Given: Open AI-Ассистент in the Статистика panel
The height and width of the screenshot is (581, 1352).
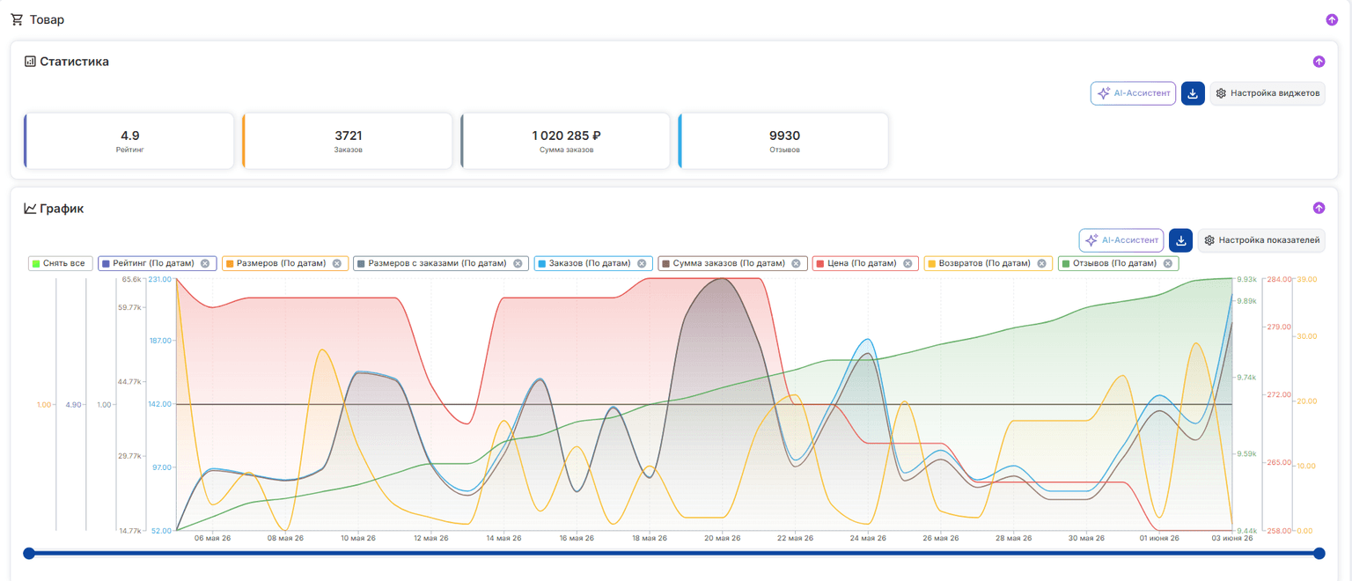Looking at the screenshot, I should 1133,93.
